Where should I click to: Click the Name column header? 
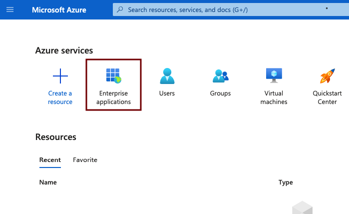tap(48, 182)
